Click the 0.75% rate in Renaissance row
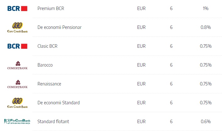The height and width of the screenshot is (131, 222). 206,84
